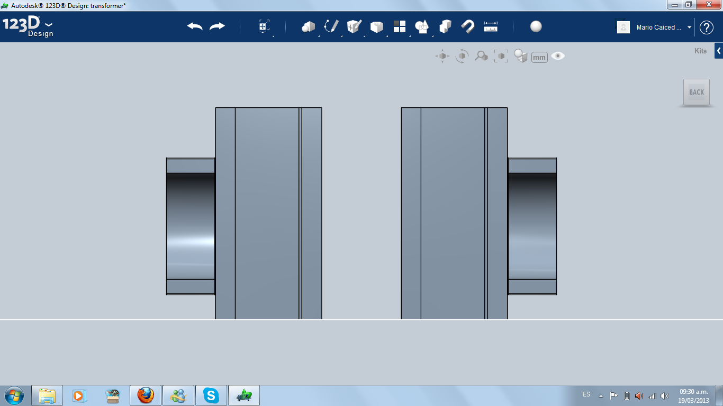
Task: Open the Sketch tools menu
Action: 331,26
